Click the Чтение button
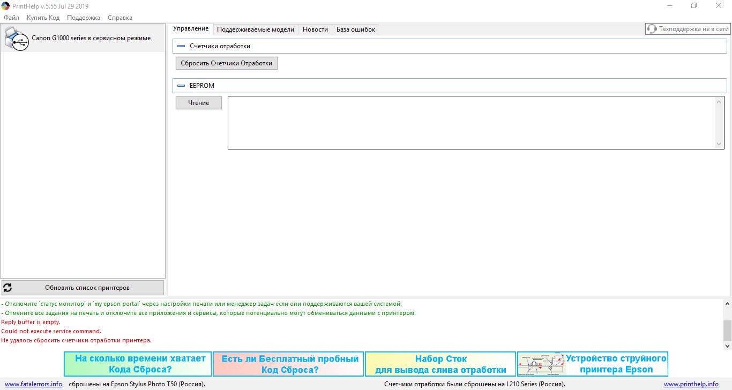 tap(199, 103)
